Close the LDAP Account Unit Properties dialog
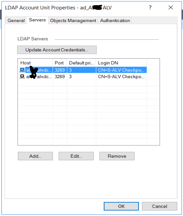Image resolution: width=183 pixels, height=216 pixels. click(x=171, y=8)
